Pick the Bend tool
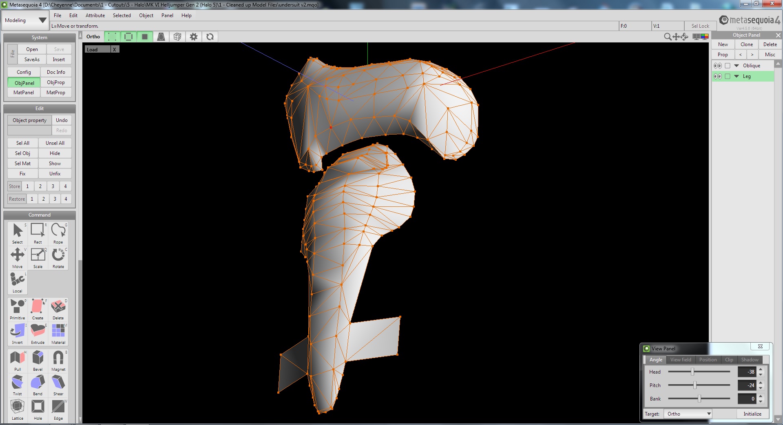Viewport: 783px width, 425px height. click(x=38, y=385)
